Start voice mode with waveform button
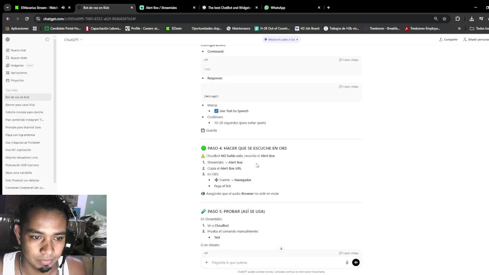489x275 pixels. pos(356,262)
